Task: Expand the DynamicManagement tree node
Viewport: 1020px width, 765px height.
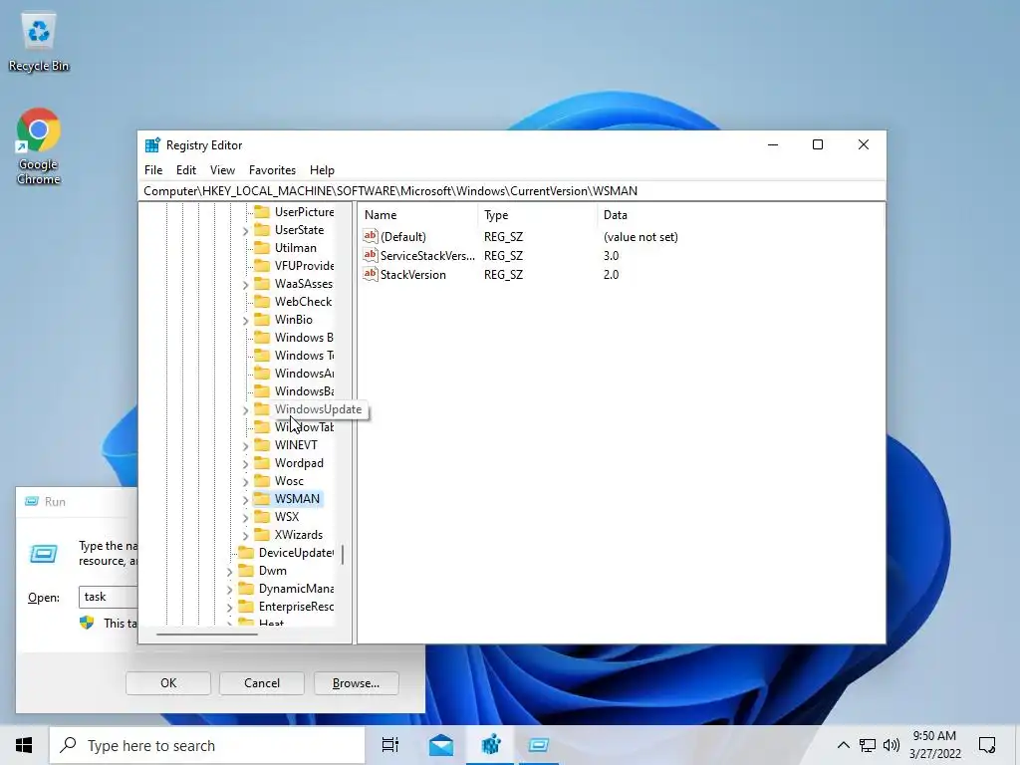Action: [230, 589]
